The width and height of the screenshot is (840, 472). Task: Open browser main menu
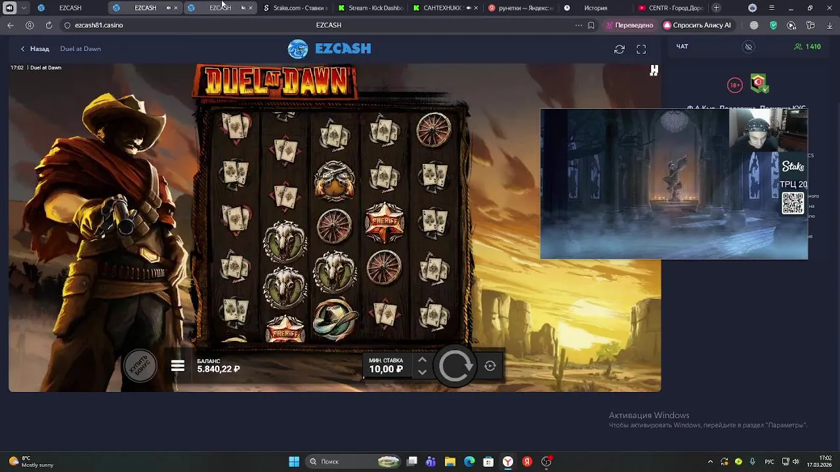pos(772,8)
